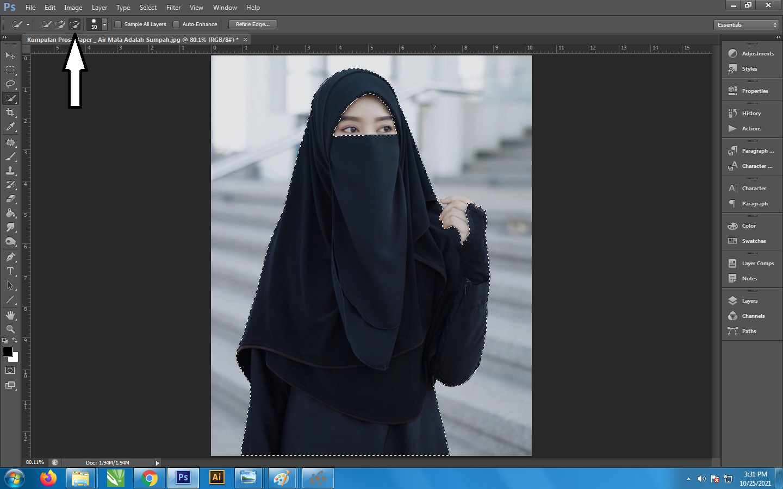Click the foreground color swatch
The image size is (783, 489).
(x=8, y=352)
